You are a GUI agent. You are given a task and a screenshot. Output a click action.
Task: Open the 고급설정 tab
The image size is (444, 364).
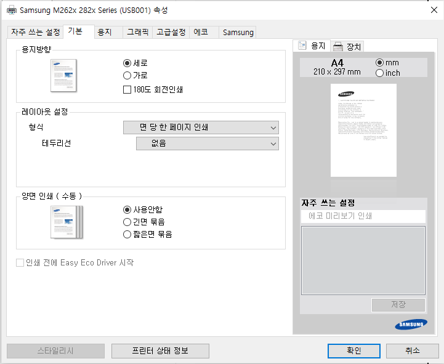171,32
